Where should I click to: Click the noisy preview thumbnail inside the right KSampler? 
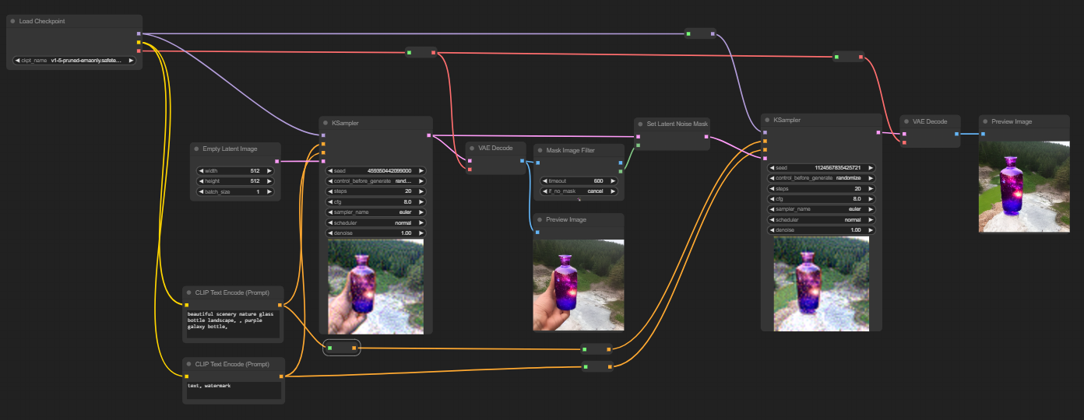(x=821, y=283)
